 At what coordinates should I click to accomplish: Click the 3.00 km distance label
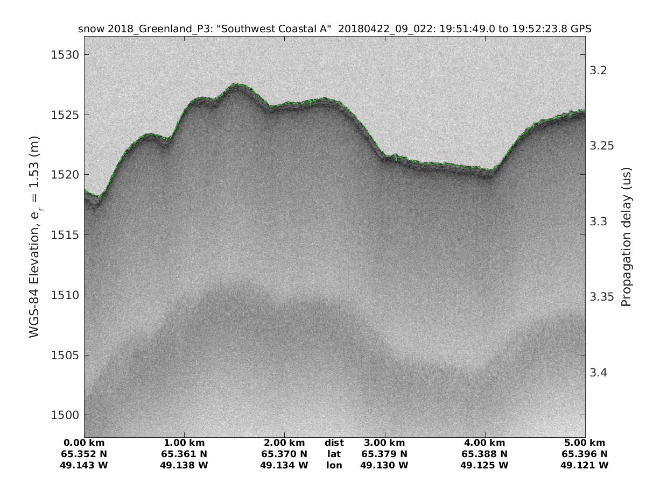coord(384,443)
